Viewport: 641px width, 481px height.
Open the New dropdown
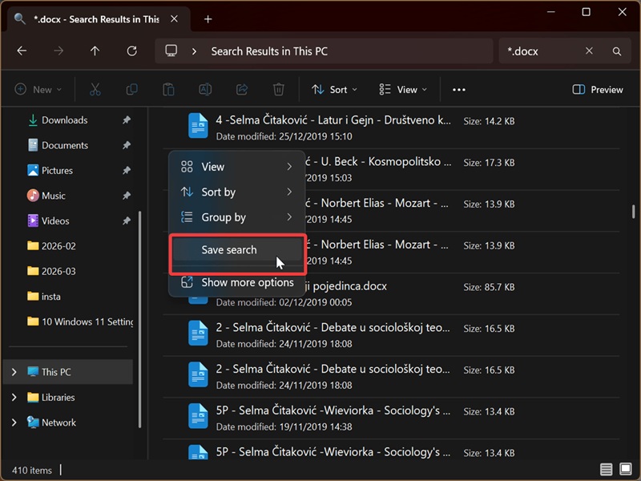[38, 90]
